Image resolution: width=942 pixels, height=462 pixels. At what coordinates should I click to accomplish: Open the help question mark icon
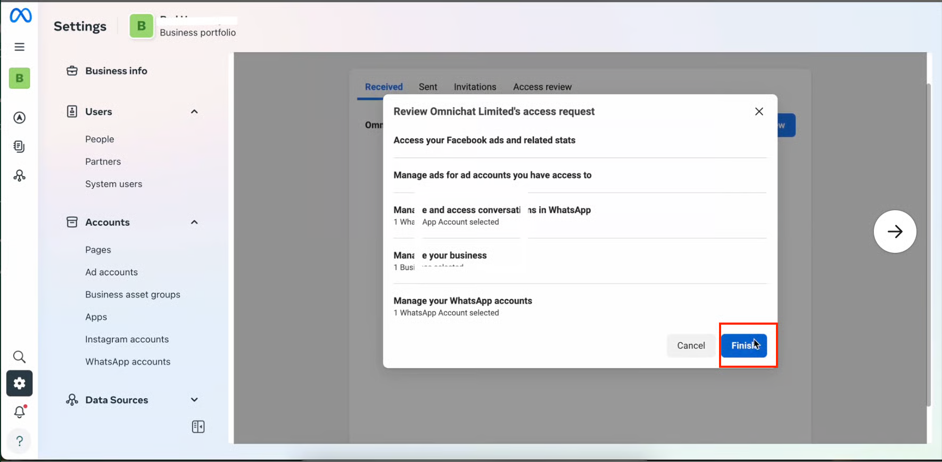point(19,441)
